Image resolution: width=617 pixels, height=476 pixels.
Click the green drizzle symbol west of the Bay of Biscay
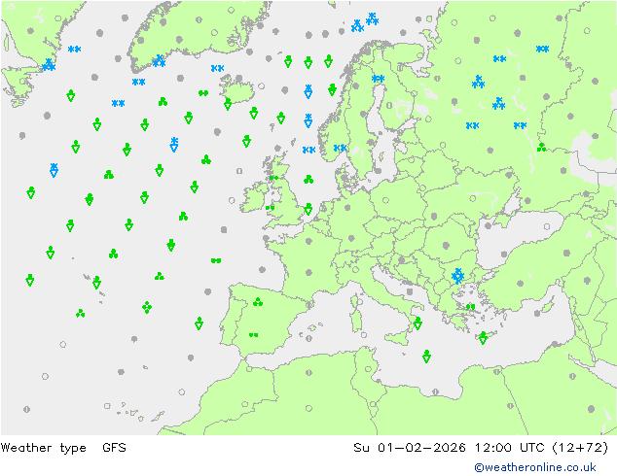(x=216, y=260)
